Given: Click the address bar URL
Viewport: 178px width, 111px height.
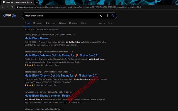Looking at the screenshot, I should (80, 7).
